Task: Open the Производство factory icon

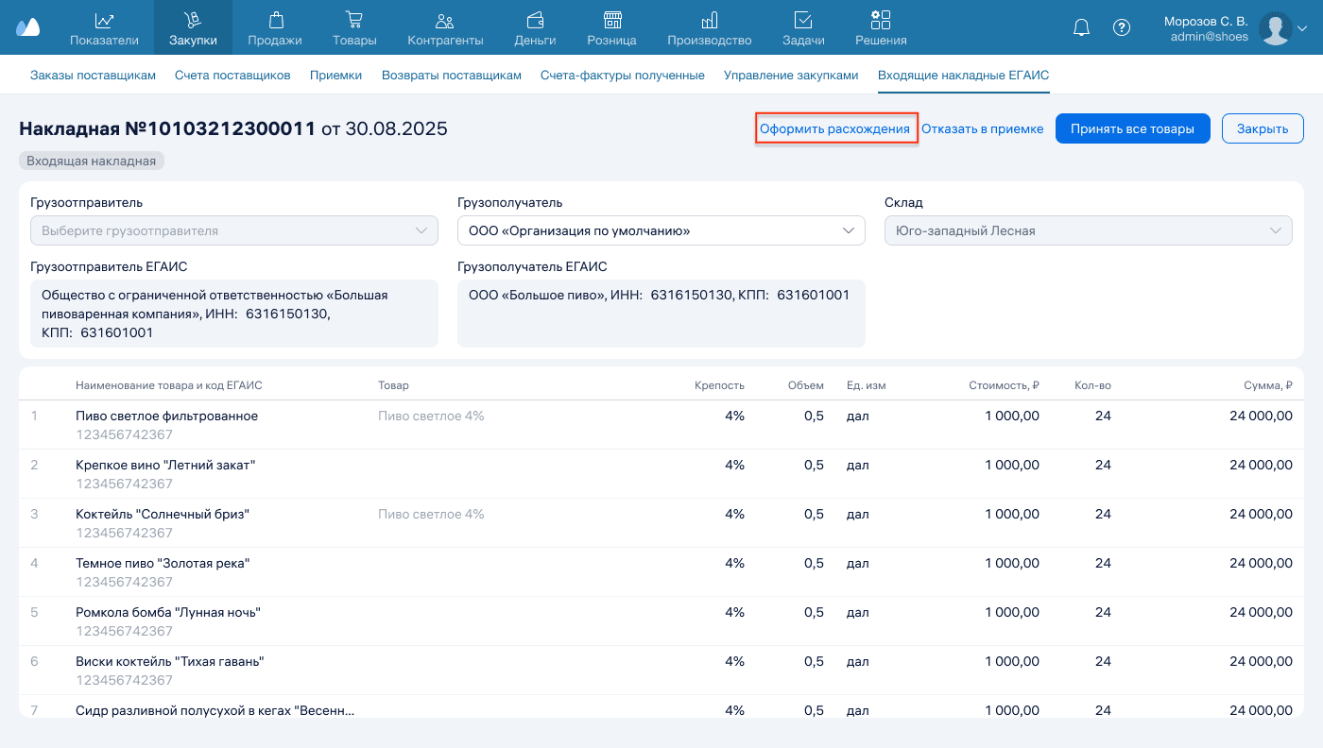Action: [x=709, y=20]
